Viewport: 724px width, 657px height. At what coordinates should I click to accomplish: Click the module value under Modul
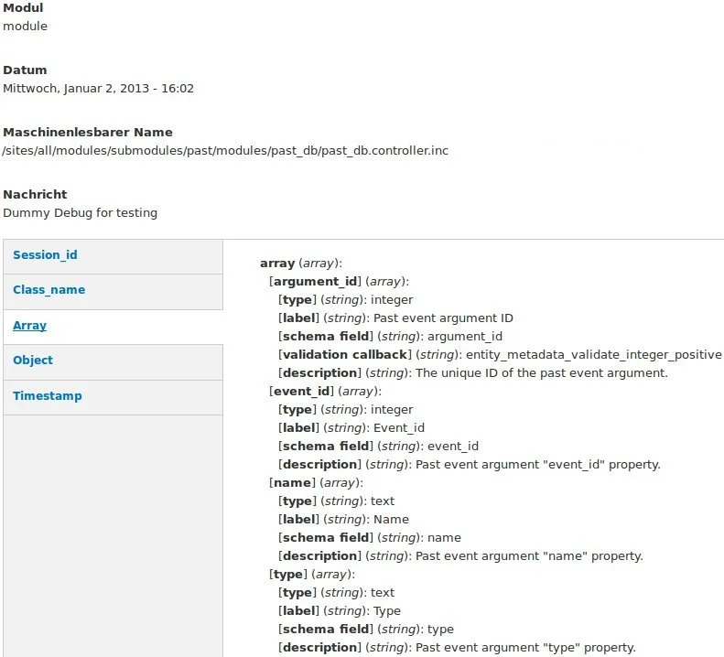pyautogui.click(x=25, y=26)
